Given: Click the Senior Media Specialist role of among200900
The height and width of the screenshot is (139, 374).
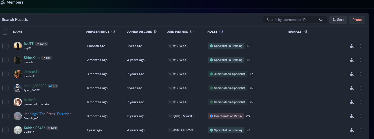Looking at the screenshot, I should (228, 88).
